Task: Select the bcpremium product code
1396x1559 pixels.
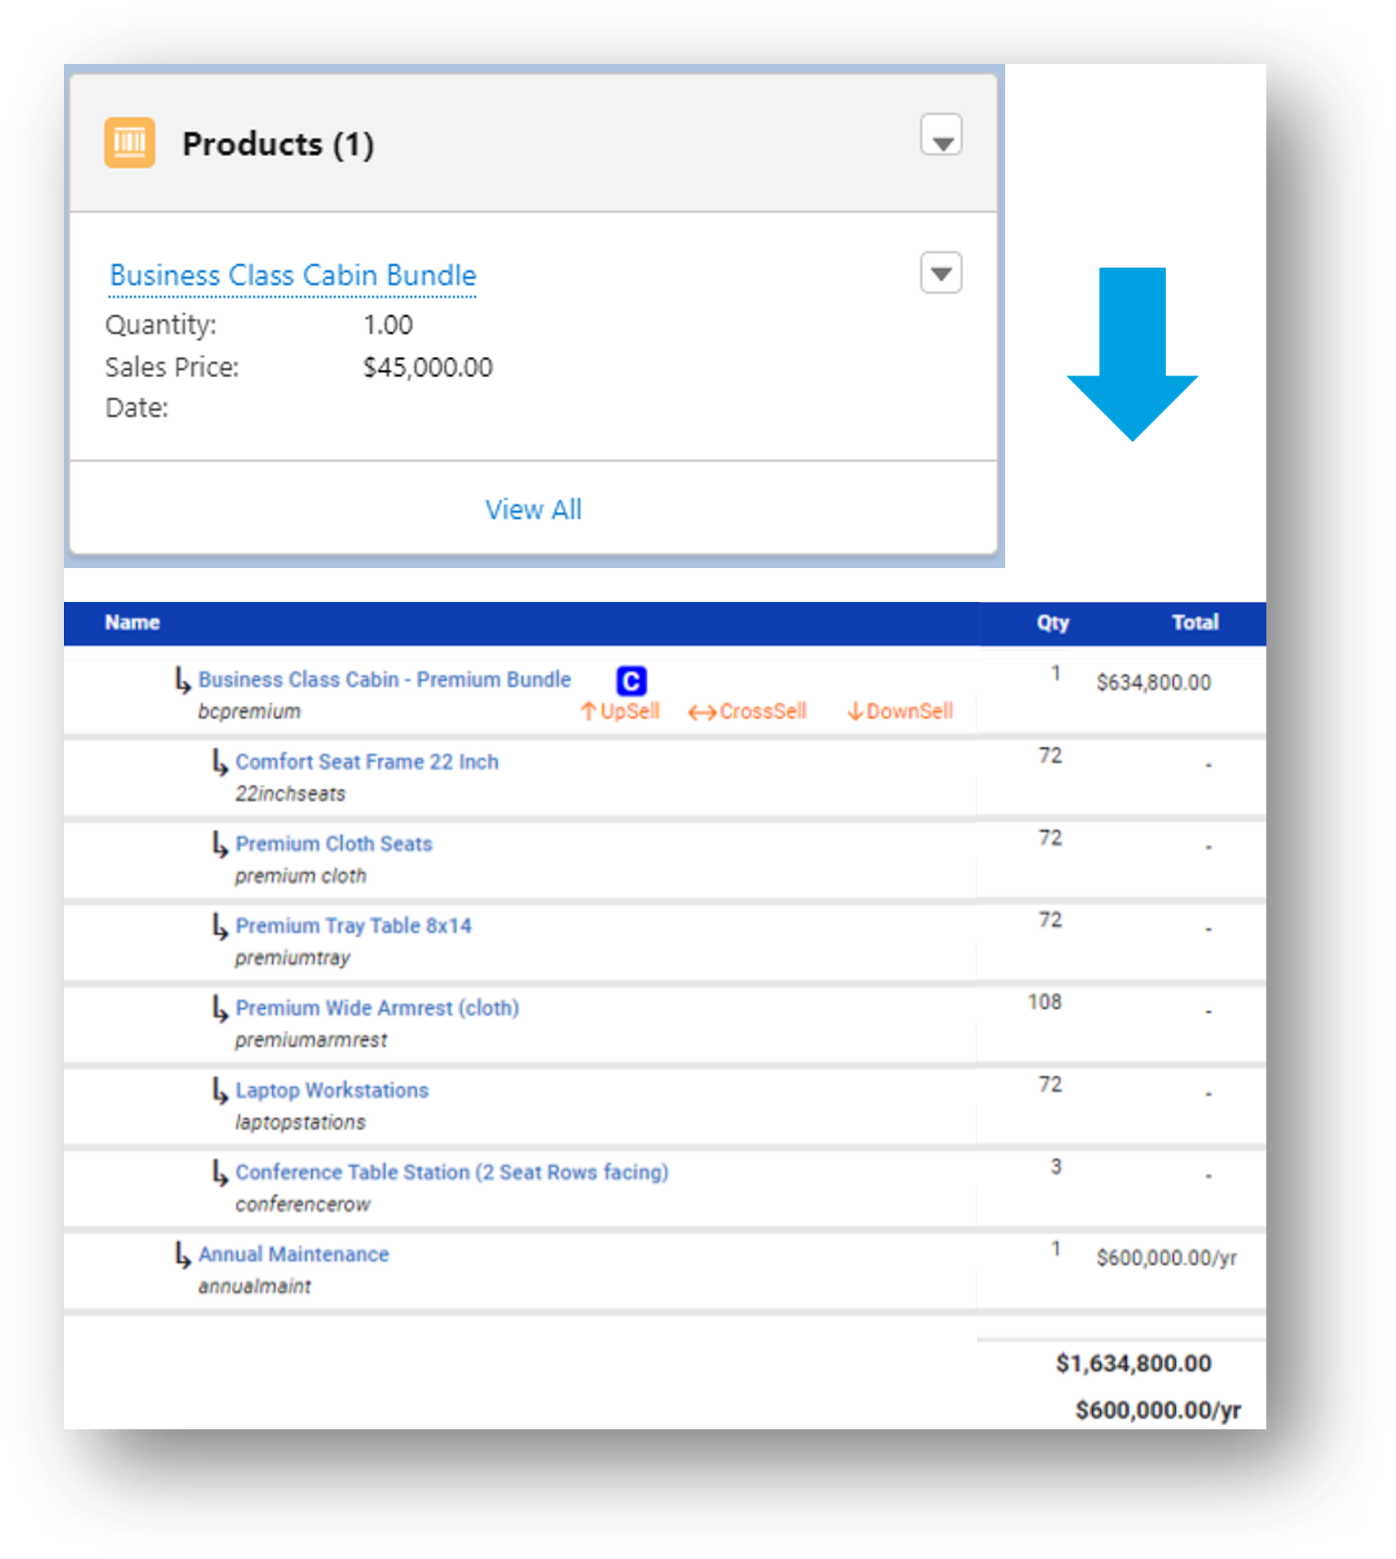Action: tap(249, 711)
